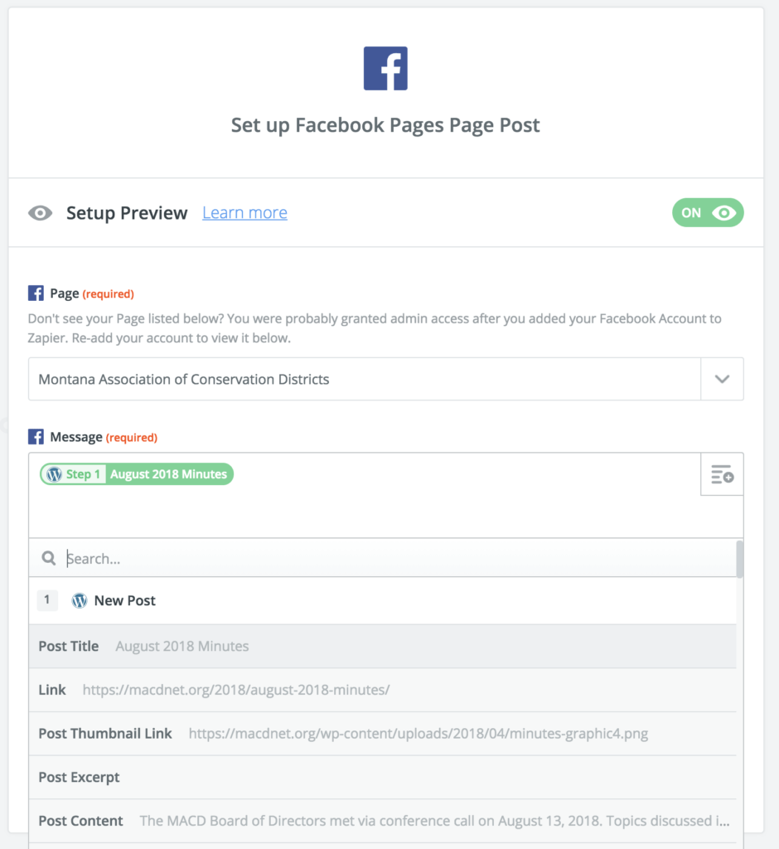Click the WordPress icon beside New Post

point(80,600)
